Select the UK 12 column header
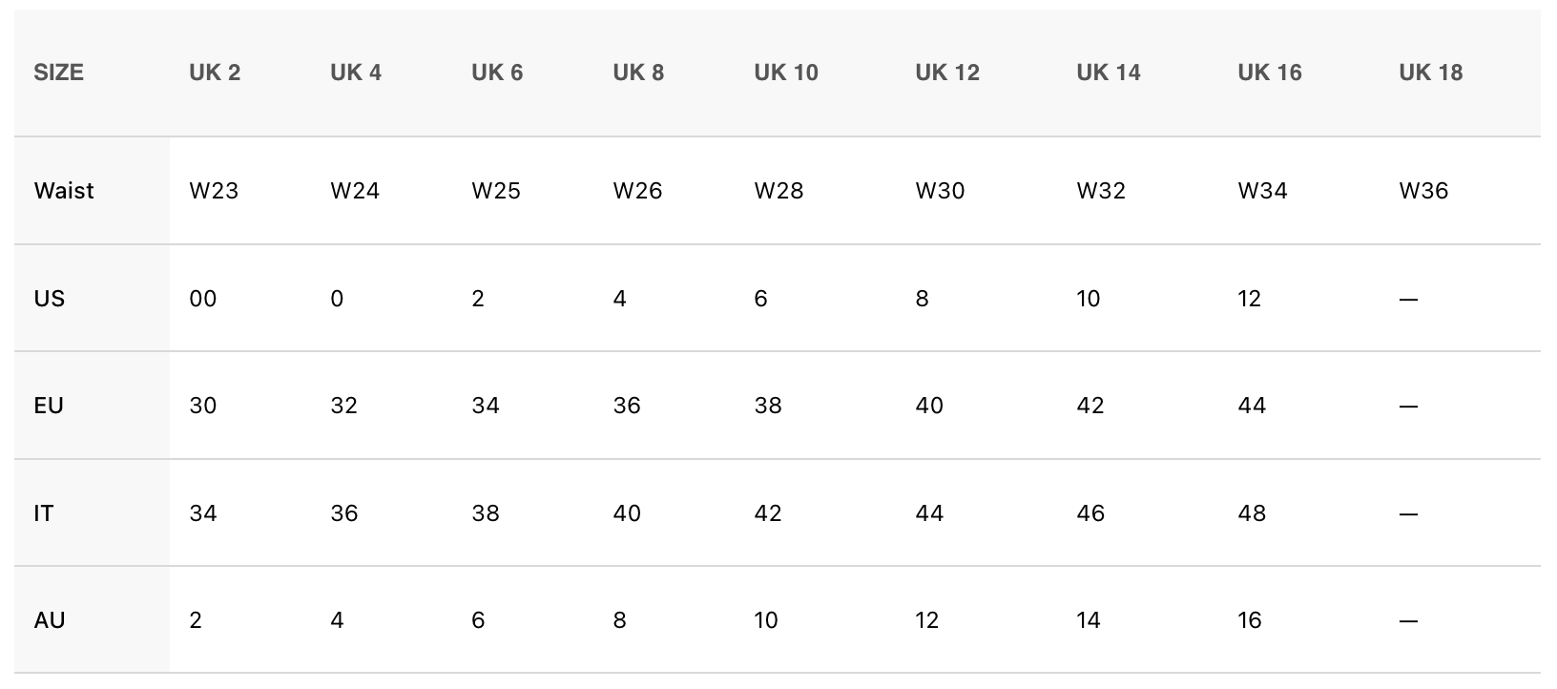The width and height of the screenshot is (1557, 689). tap(947, 73)
